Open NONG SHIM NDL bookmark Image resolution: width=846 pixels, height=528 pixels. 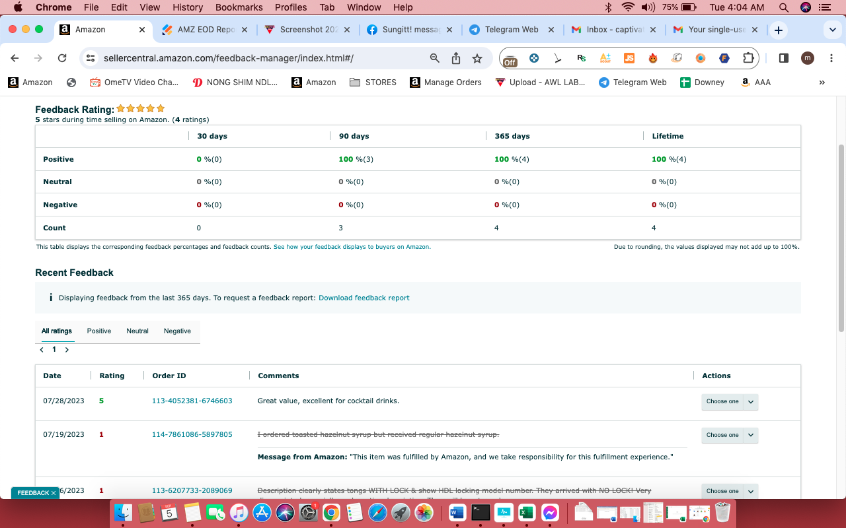(235, 82)
